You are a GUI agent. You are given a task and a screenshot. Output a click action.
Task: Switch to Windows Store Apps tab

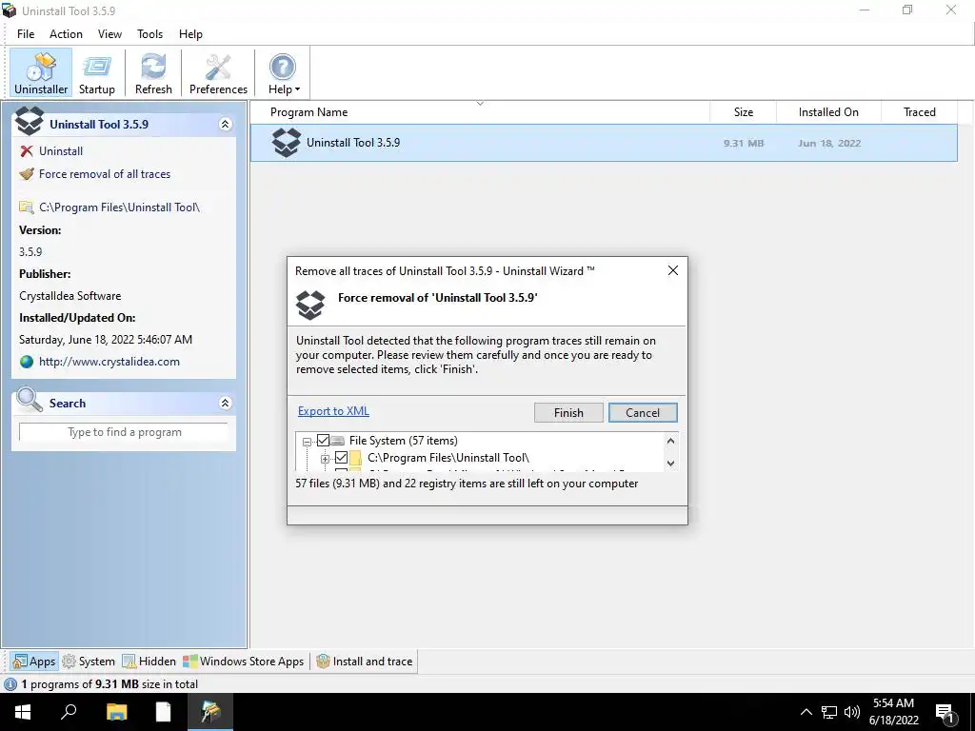click(244, 662)
